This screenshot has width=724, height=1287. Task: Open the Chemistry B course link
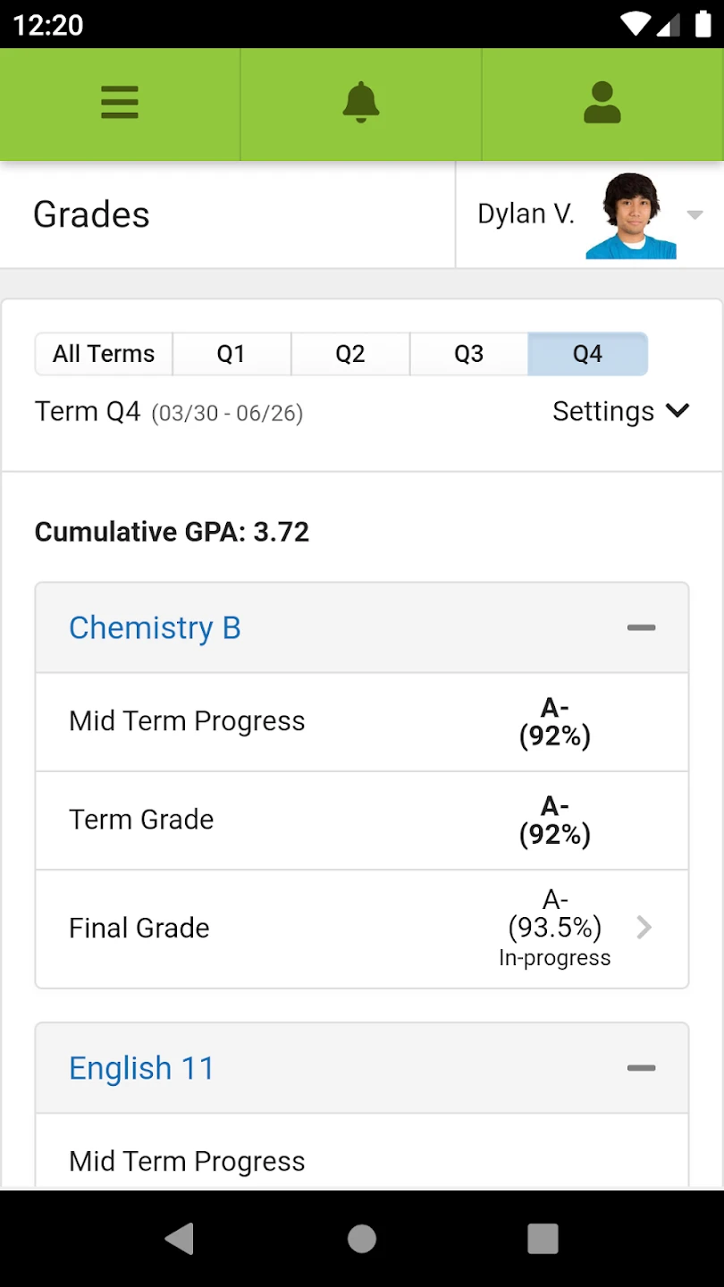pos(155,627)
